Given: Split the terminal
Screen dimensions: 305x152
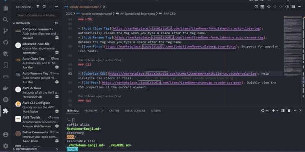Looking at the screenshot, I should point(283,111).
